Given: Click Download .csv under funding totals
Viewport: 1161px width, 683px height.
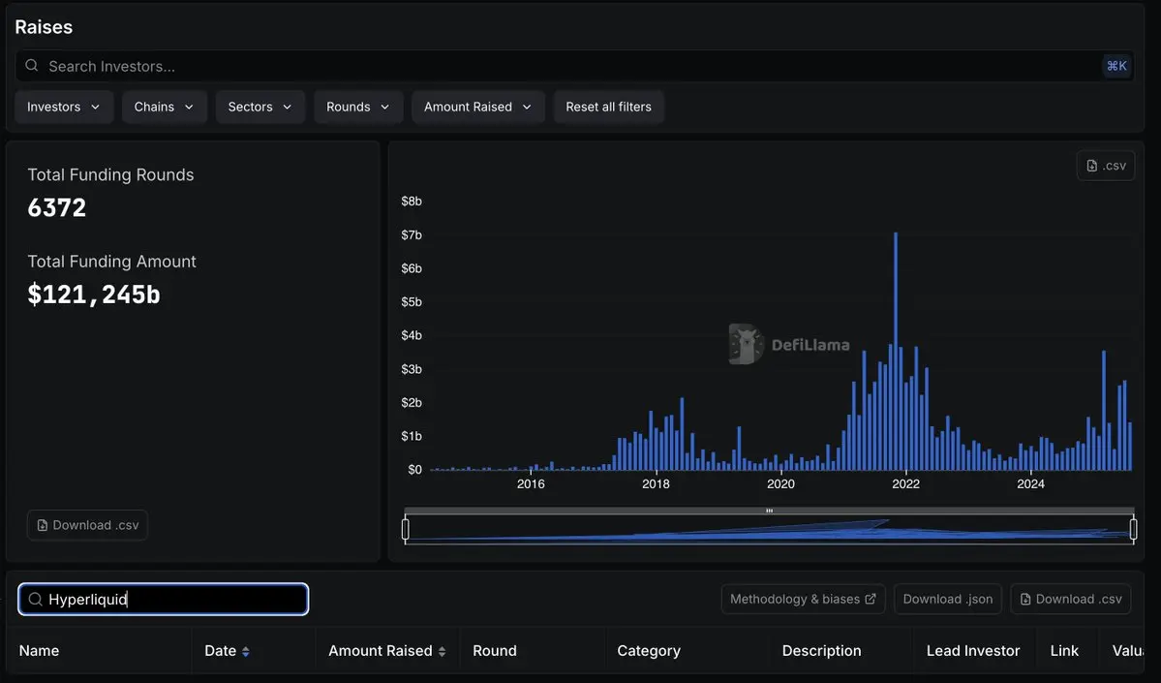Looking at the screenshot, I should pyautogui.click(x=87, y=524).
